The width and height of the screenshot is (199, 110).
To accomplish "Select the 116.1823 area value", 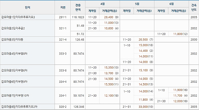I will [x=78, y=17].
